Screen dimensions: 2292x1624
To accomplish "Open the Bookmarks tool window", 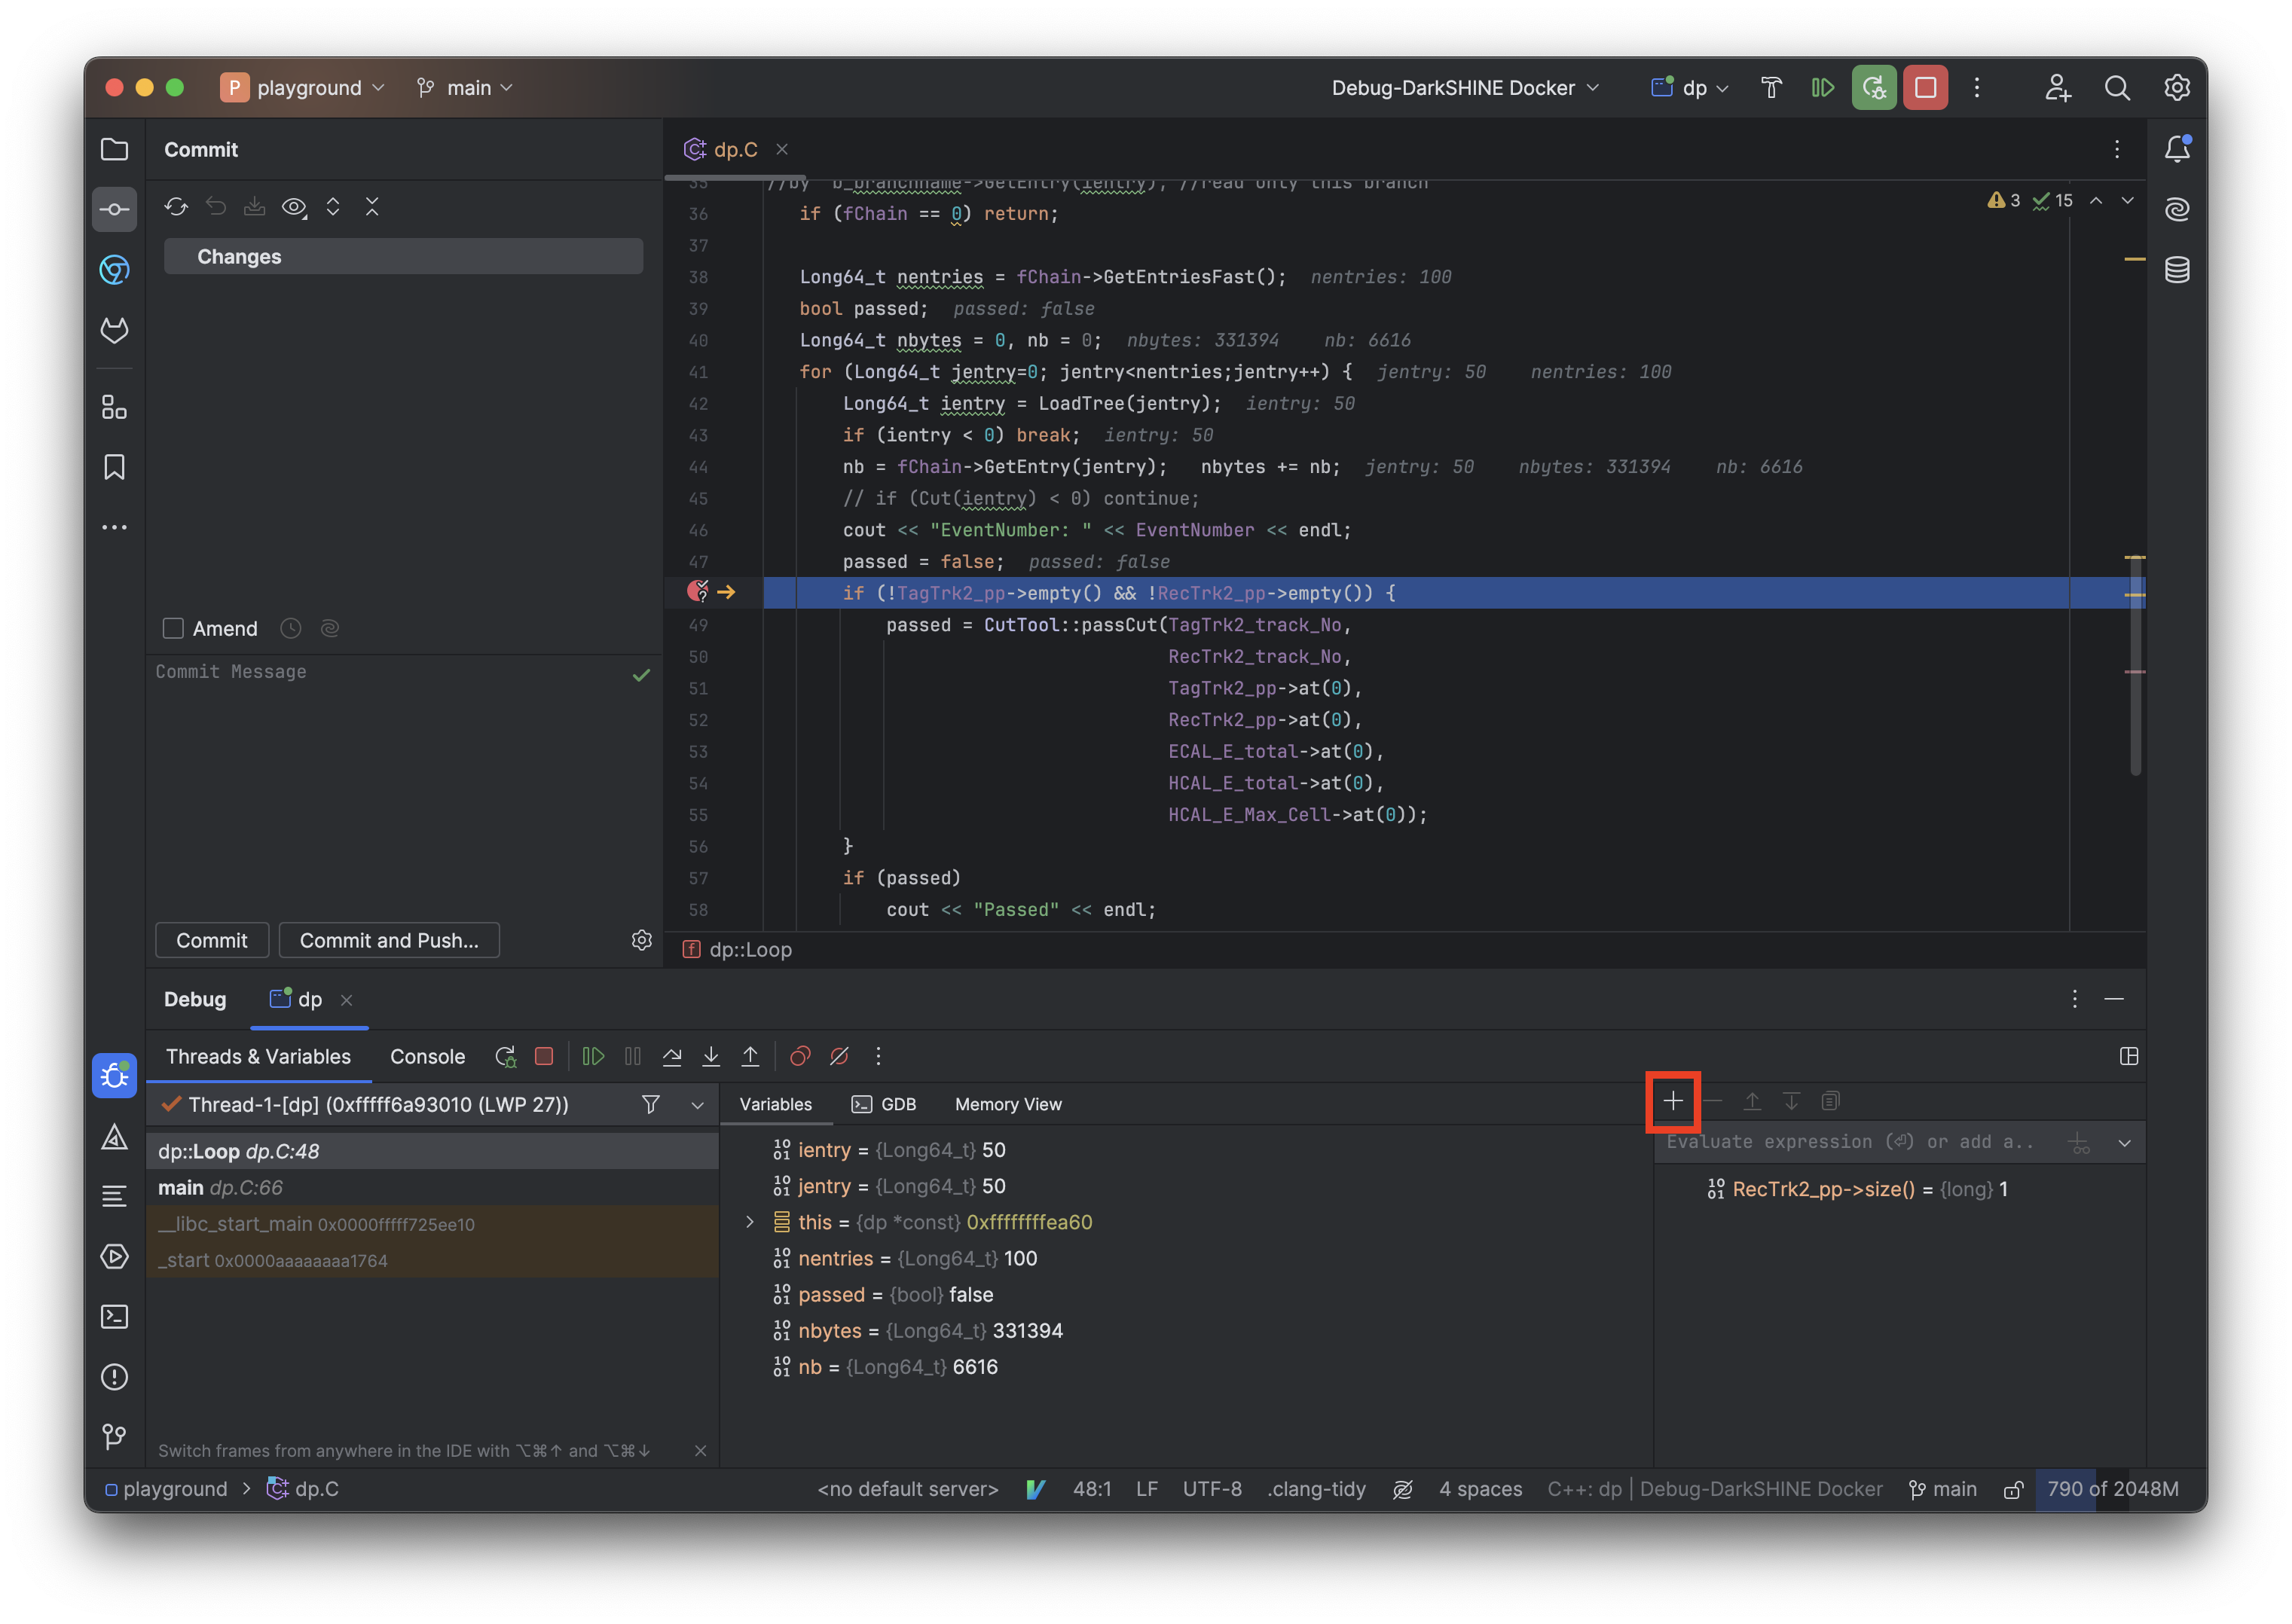I will (115, 467).
